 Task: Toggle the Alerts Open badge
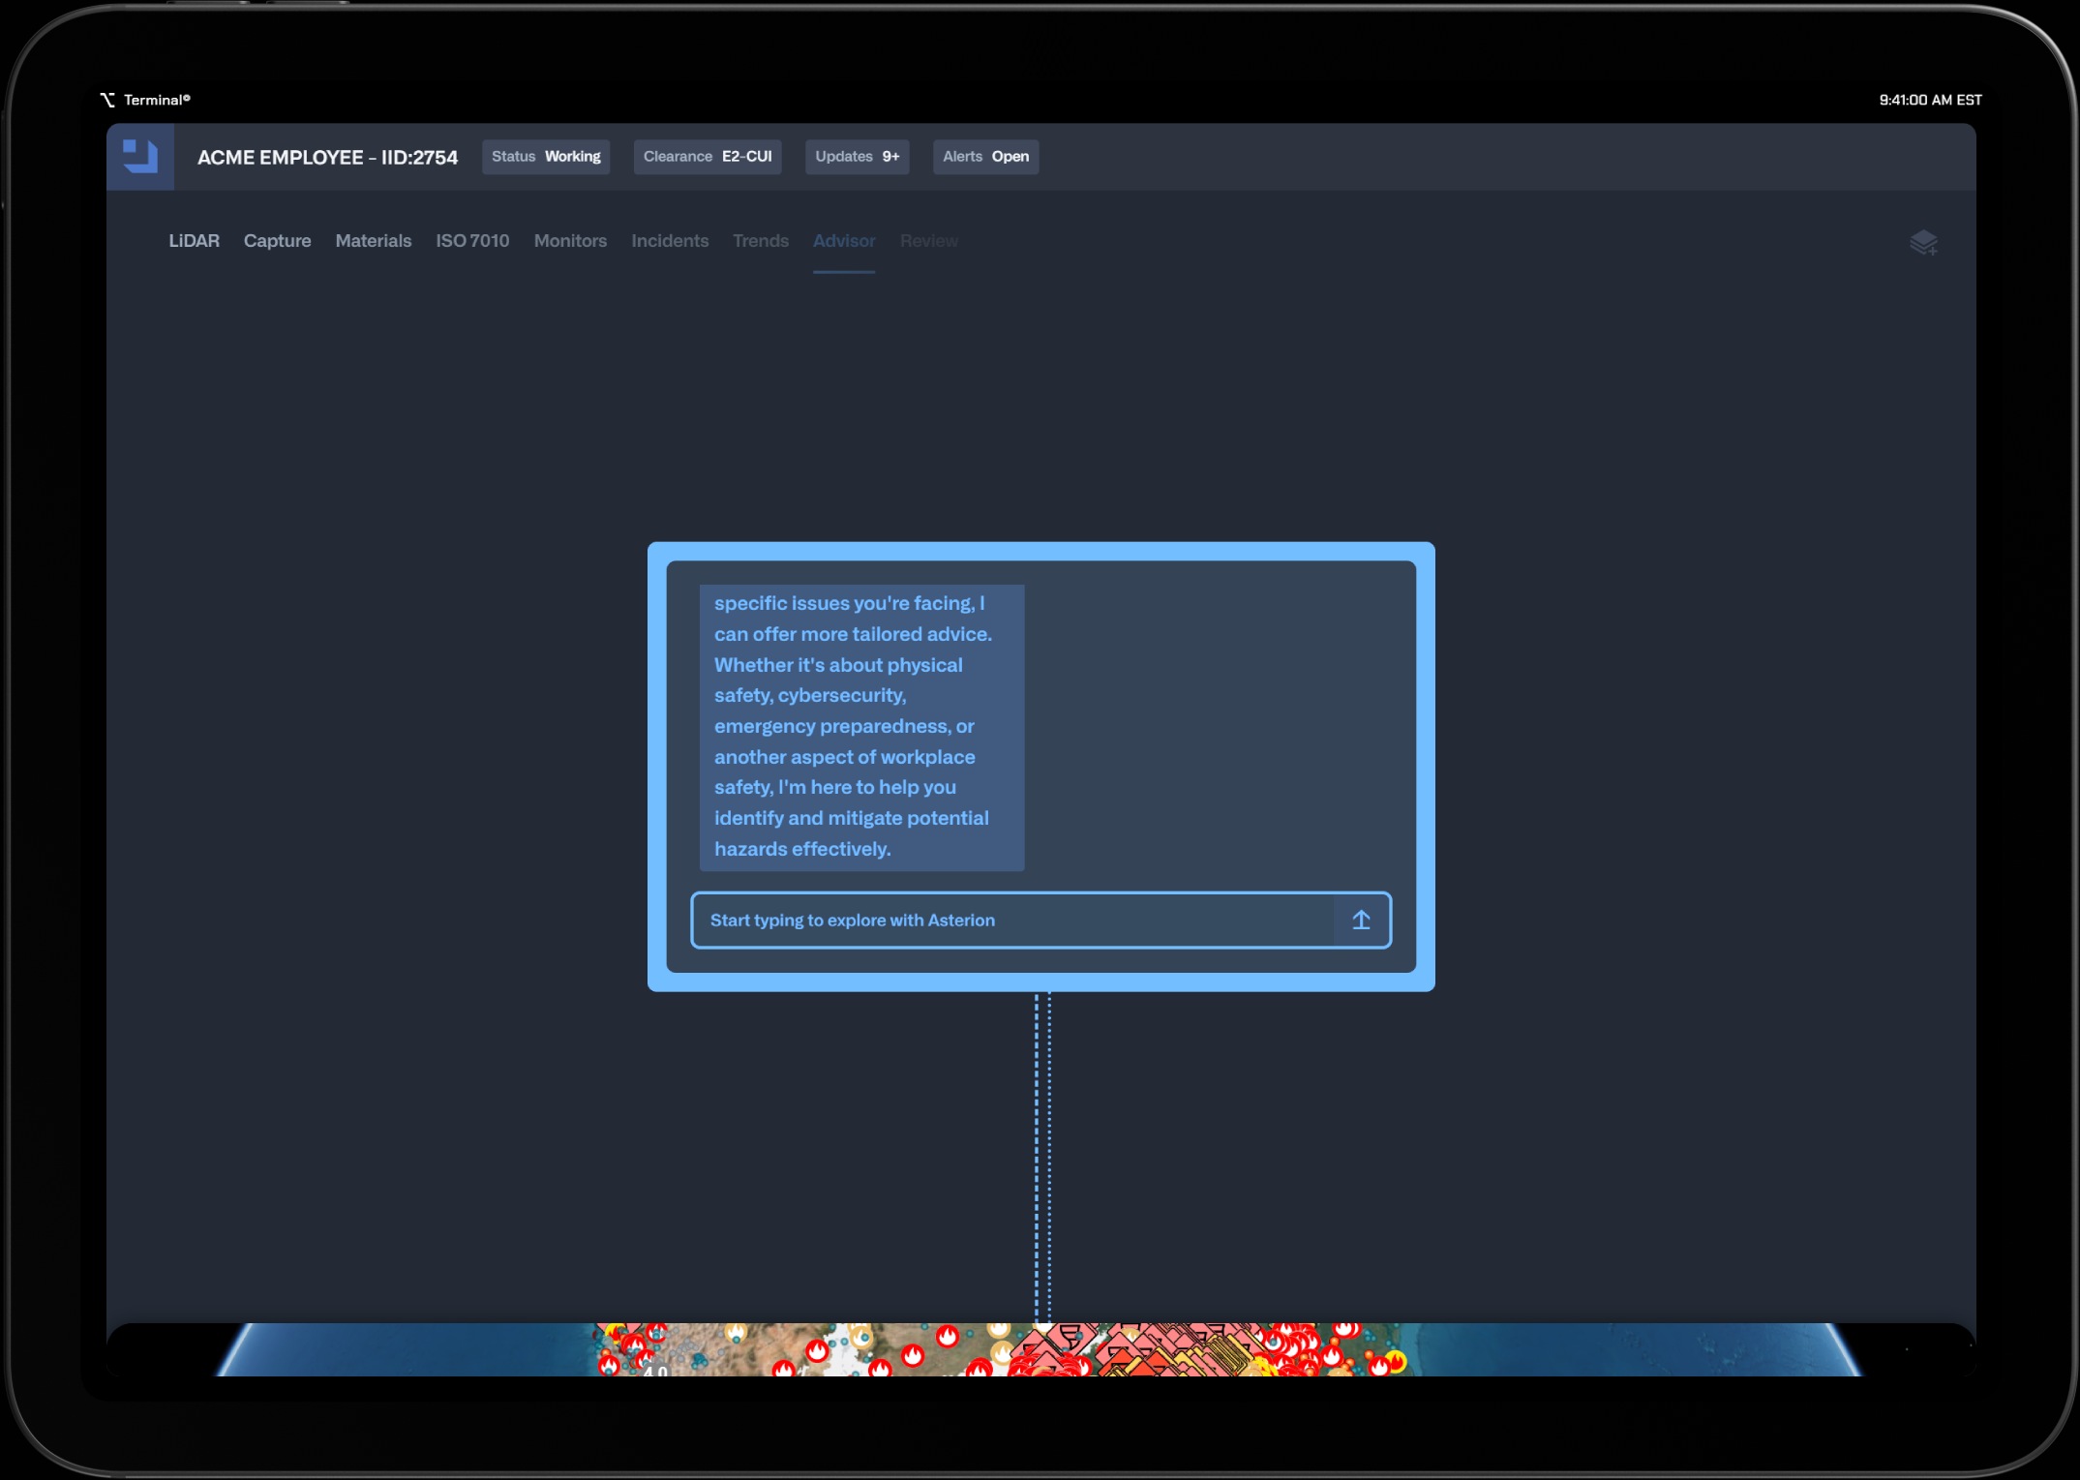pyautogui.click(x=985, y=157)
